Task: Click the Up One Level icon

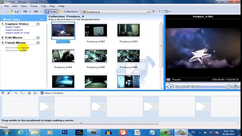Action: [x=153, y=12]
